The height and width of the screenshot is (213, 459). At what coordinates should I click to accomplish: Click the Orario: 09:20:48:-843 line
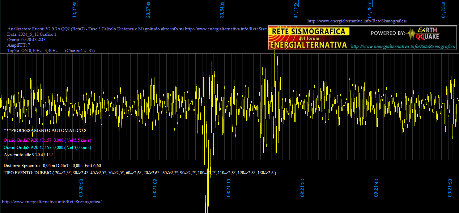coord(26,40)
